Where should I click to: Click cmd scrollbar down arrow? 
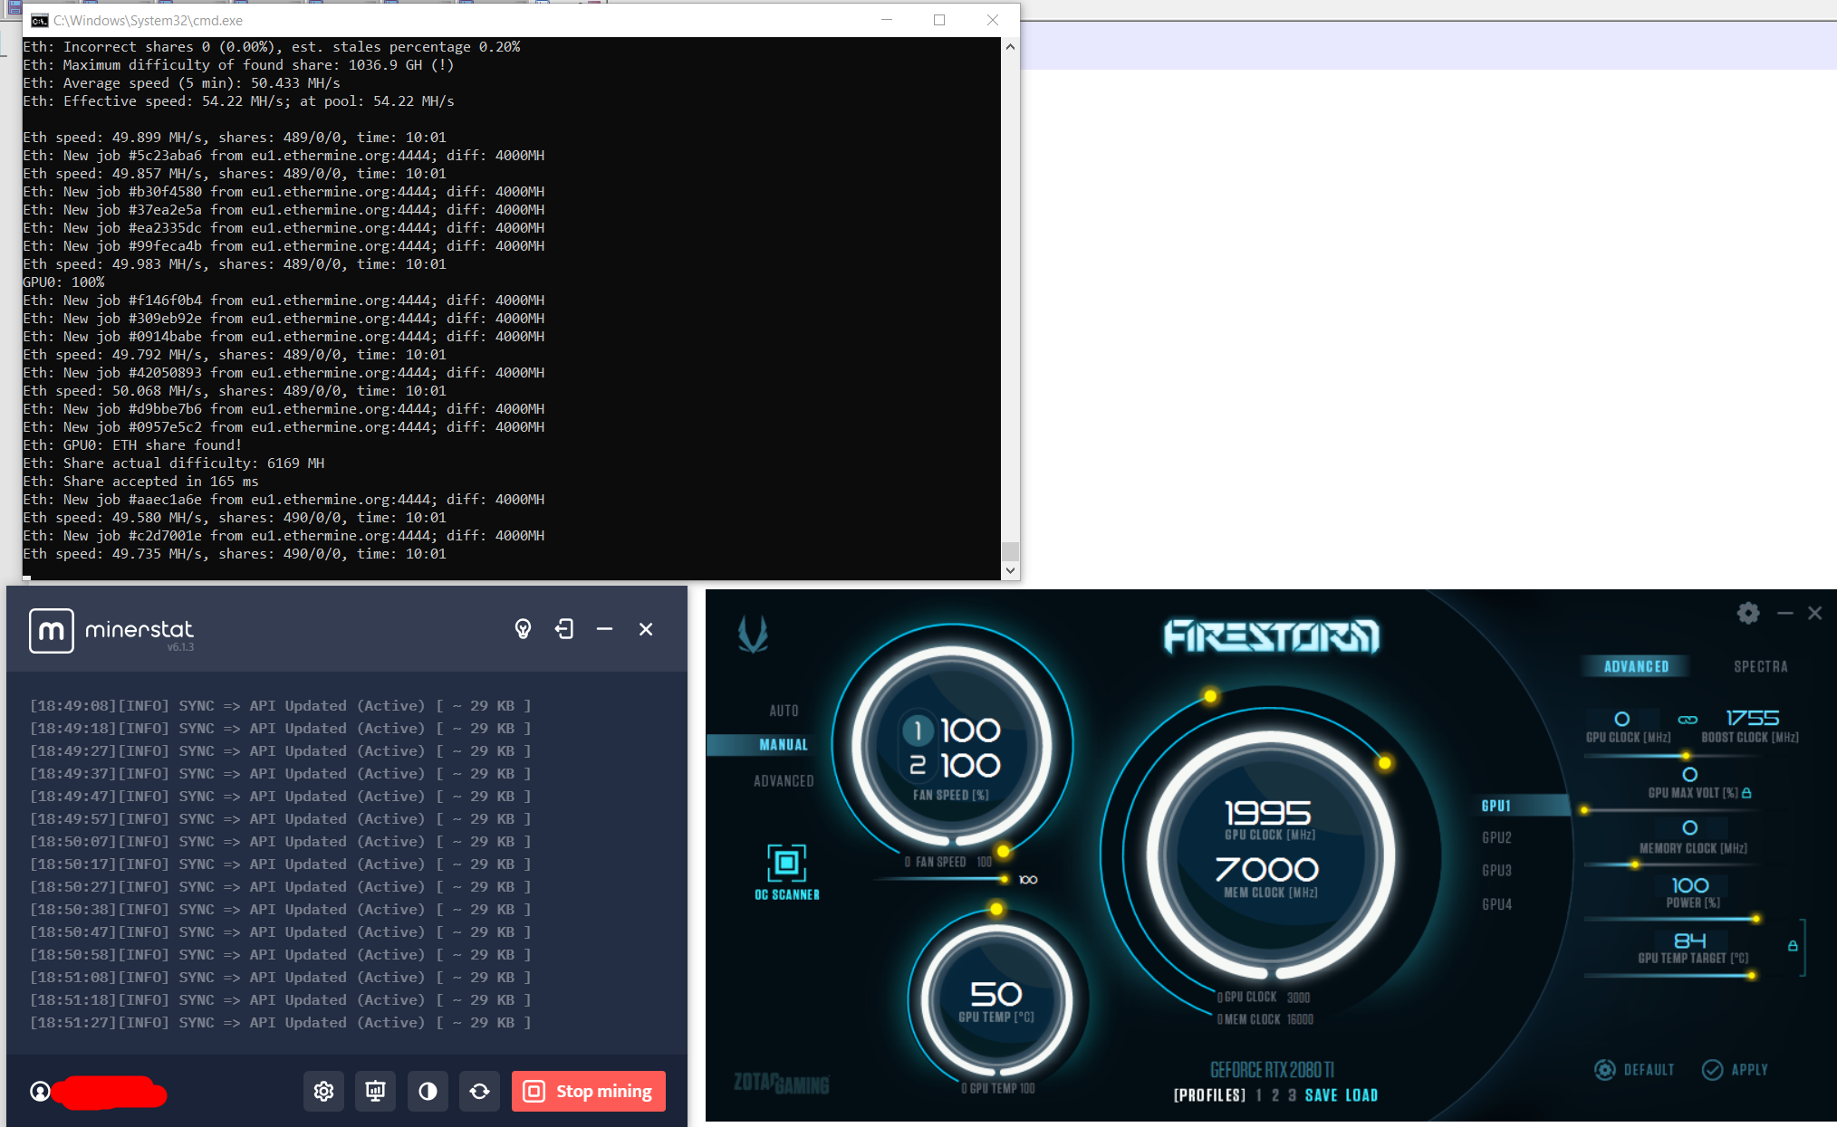[x=1010, y=570]
